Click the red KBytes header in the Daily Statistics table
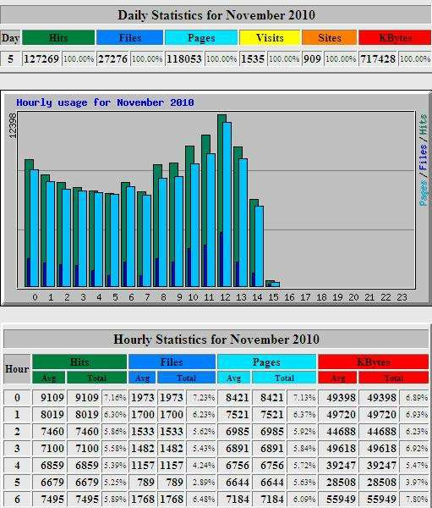Viewport: 432px width, 508px height. pos(395,38)
